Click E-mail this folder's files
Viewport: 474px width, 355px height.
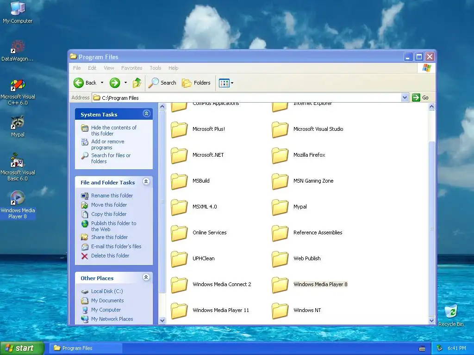116,246
